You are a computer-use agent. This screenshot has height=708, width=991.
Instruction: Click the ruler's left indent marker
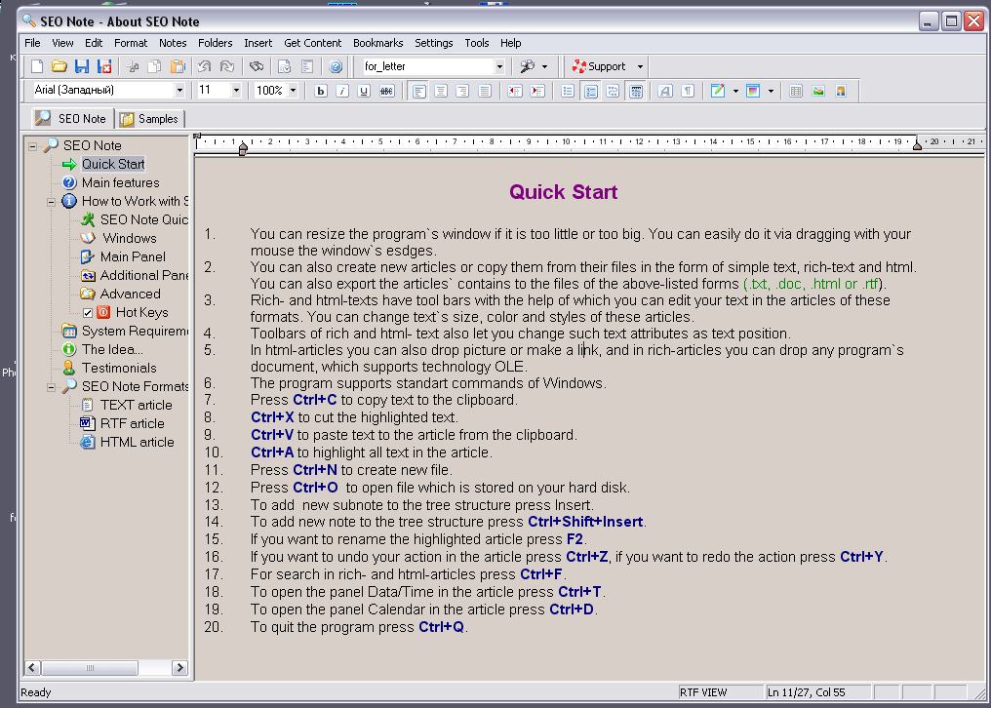243,149
